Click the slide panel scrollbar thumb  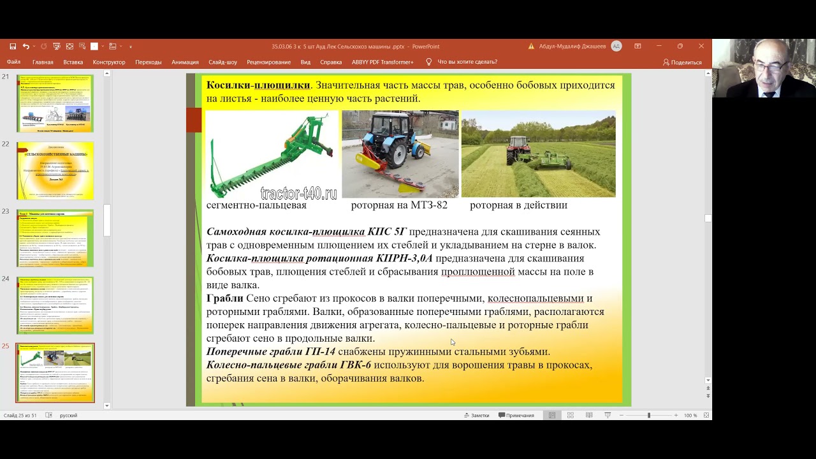(x=106, y=221)
